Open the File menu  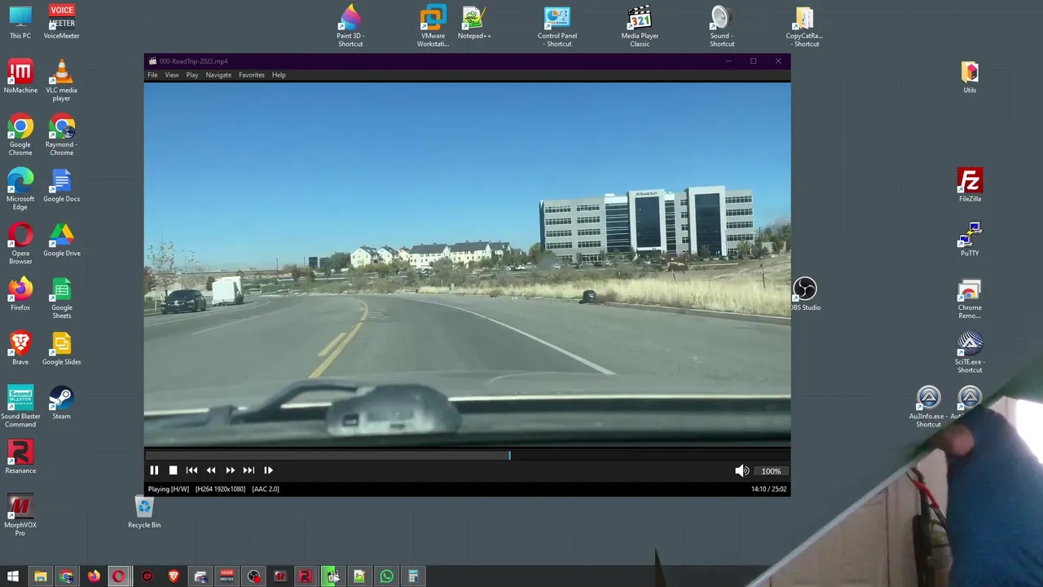(152, 75)
